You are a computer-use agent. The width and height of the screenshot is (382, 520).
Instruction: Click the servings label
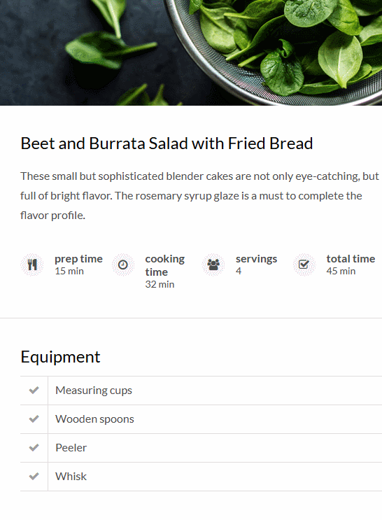click(x=256, y=259)
